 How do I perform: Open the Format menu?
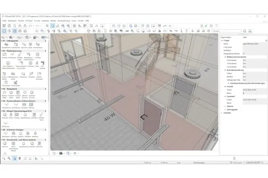click(37, 21)
